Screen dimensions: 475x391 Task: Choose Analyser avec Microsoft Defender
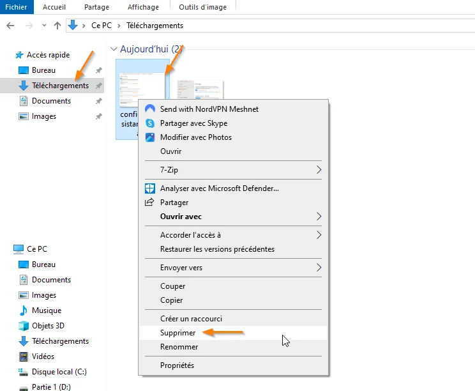[233, 188]
